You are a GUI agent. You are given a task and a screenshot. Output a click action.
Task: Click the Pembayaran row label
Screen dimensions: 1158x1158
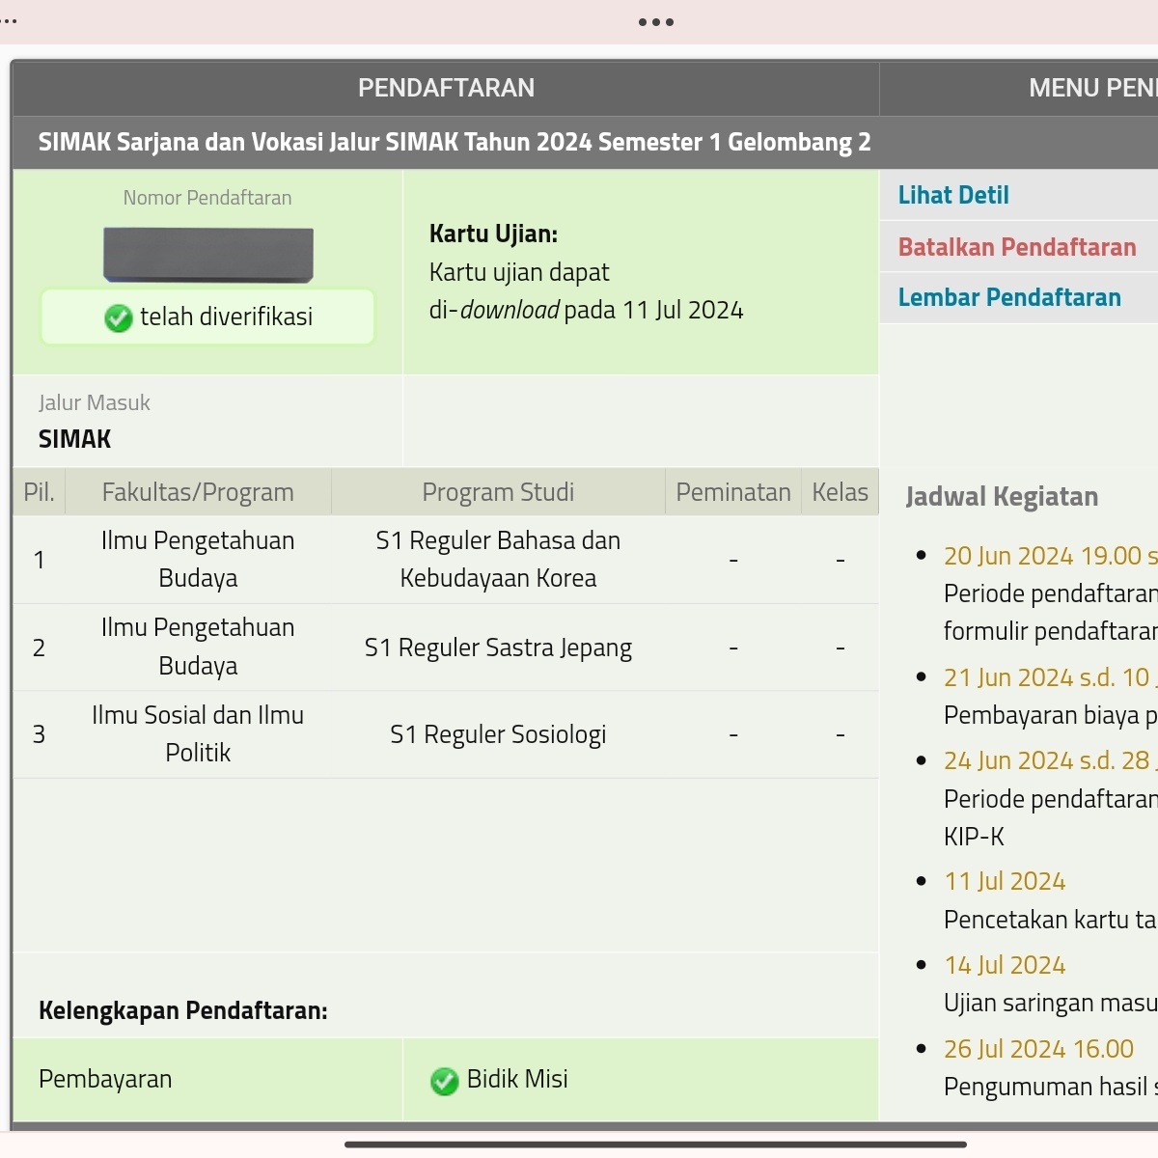[105, 1079]
